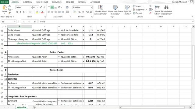Switch to FORMULES tab
The image size is (195, 109).
click(x=57, y=2)
